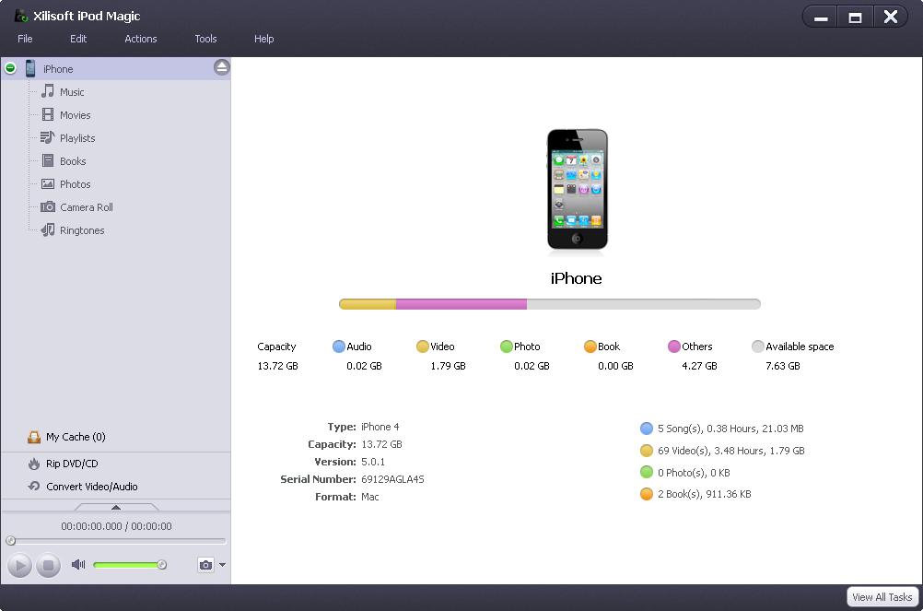Open the Help menu

coord(263,39)
